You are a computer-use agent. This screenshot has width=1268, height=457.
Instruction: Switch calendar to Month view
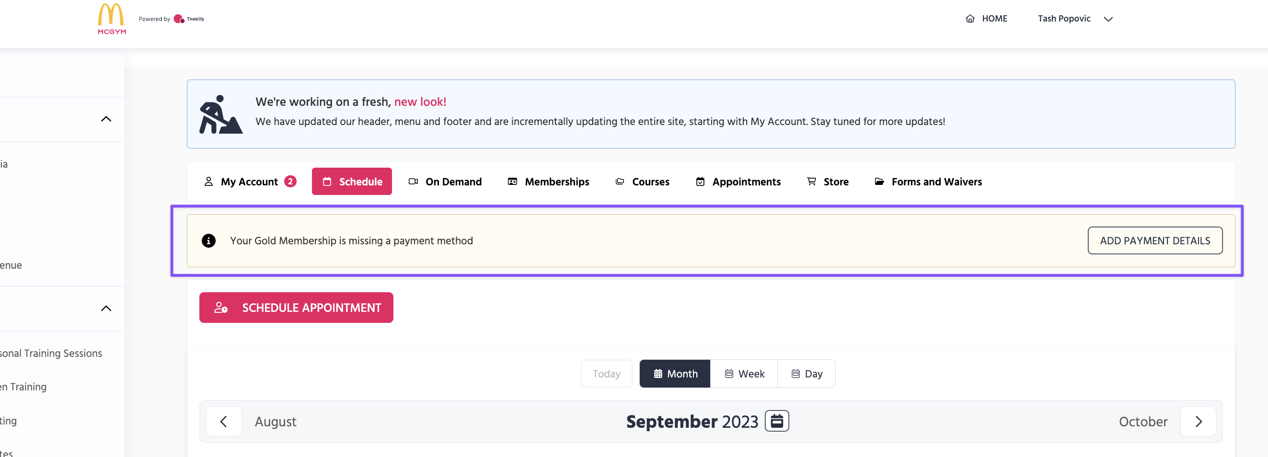tap(674, 374)
